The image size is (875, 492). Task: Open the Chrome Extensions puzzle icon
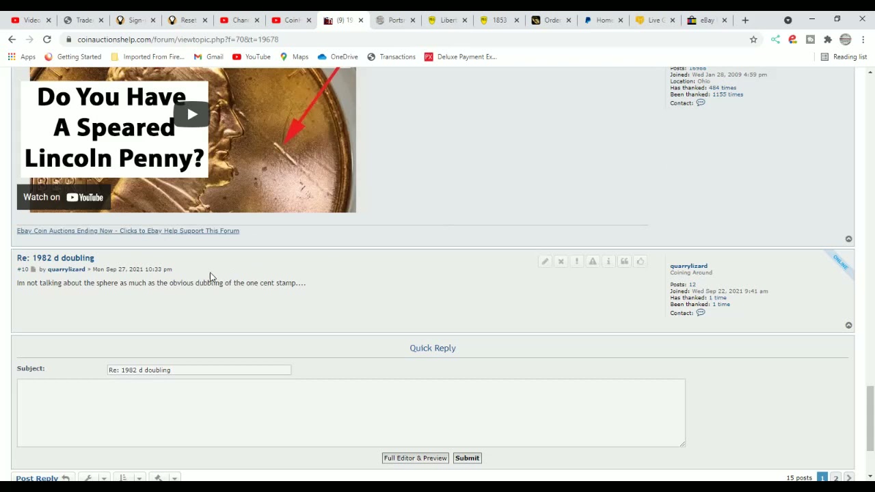click(x=828, y=40)
